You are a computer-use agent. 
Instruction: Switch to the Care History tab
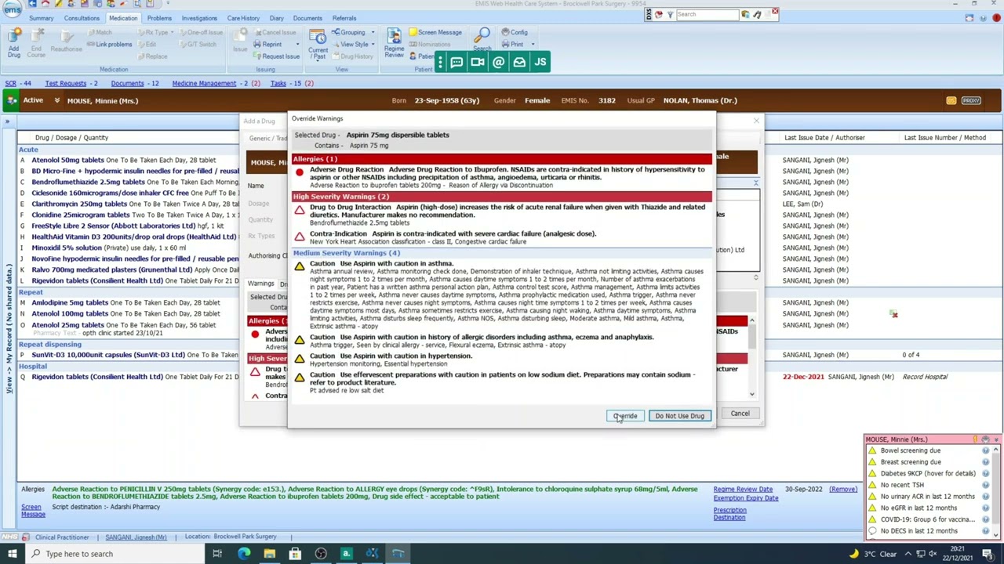[243, 18]
